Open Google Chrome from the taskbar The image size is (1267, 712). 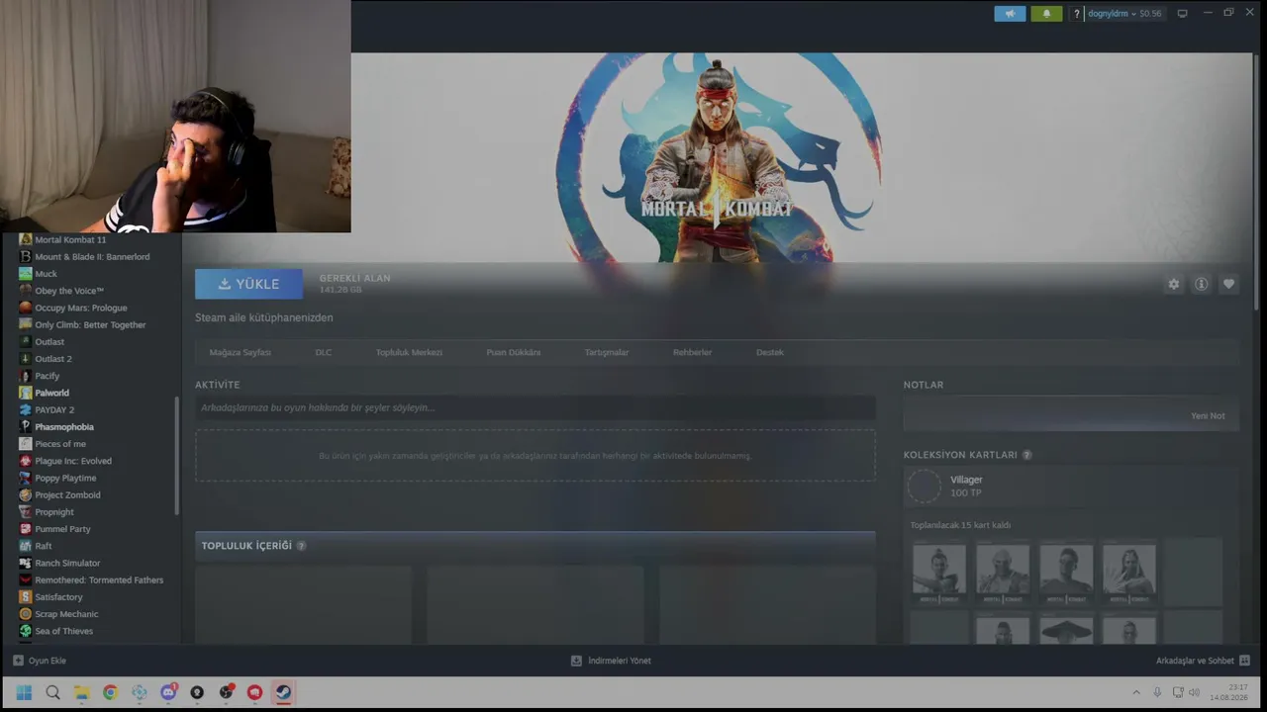tap(110, 692)
